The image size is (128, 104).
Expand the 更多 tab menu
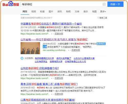point(103,11)
